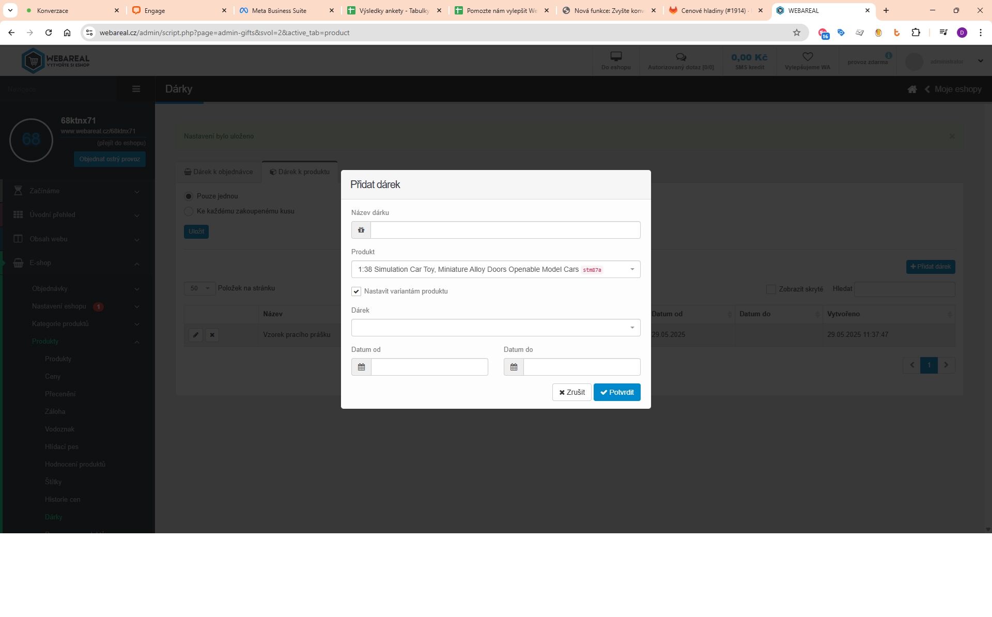This screenshot has height=617, width=992.
Task: Open the Dárek dropdown
Action: (495, 328)
